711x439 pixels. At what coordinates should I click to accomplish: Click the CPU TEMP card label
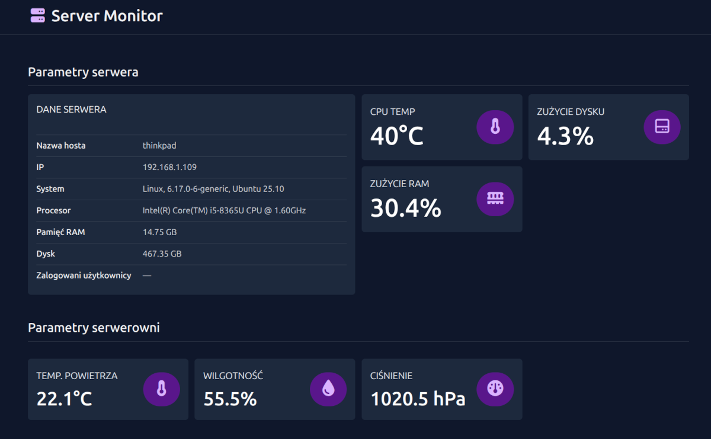coord(392,111)
